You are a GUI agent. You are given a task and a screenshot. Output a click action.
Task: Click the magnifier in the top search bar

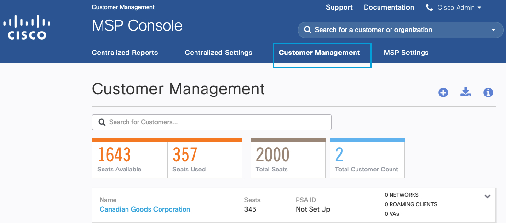pos(307,30)
